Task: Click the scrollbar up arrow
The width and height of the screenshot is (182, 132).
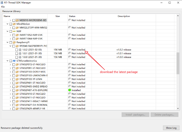Action: click(178, 16)
